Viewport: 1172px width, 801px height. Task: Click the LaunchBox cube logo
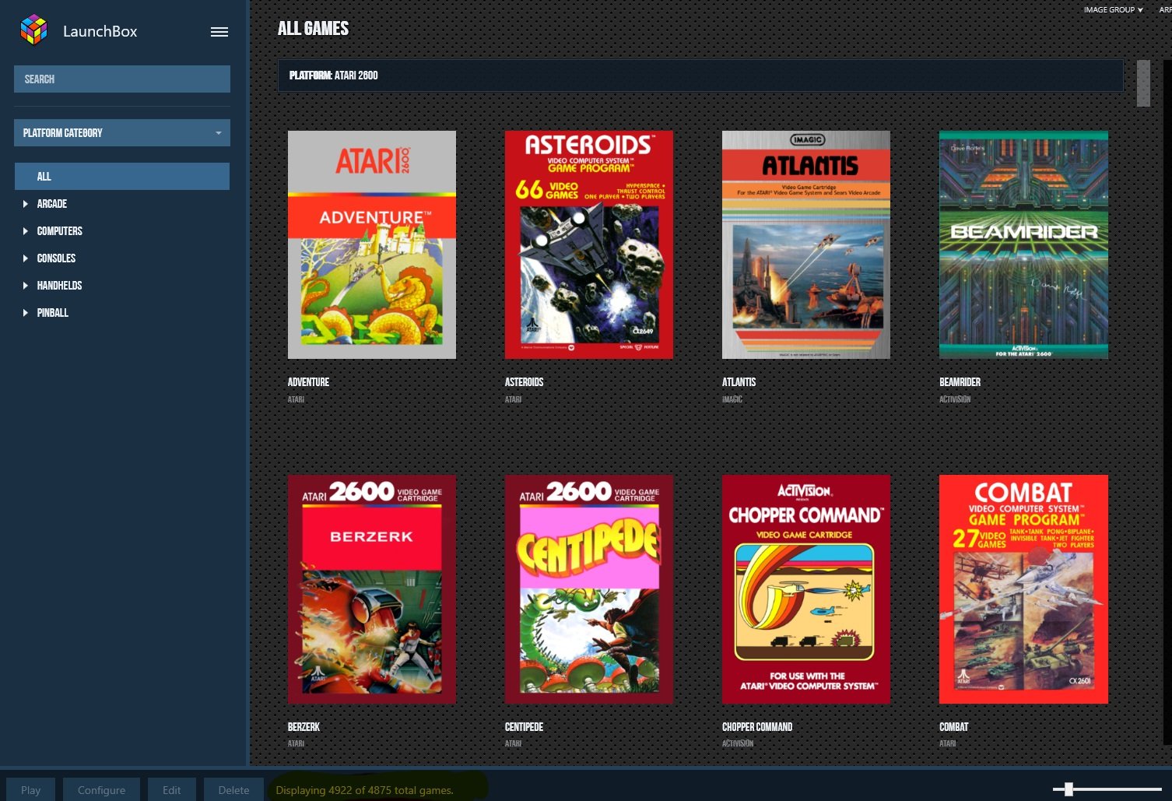click(33, 30)
